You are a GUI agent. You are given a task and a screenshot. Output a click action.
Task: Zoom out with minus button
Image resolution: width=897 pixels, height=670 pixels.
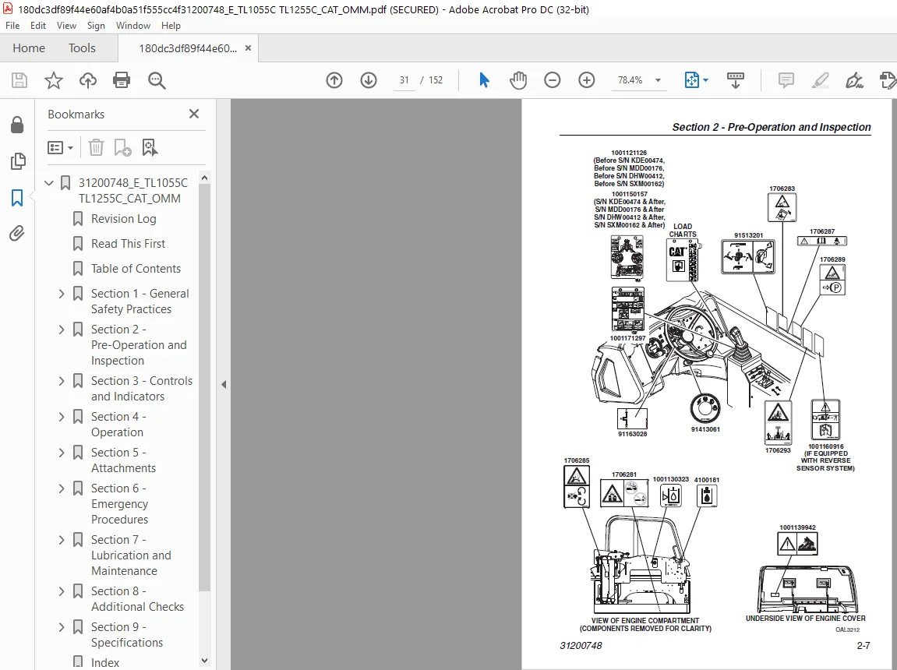552,80
